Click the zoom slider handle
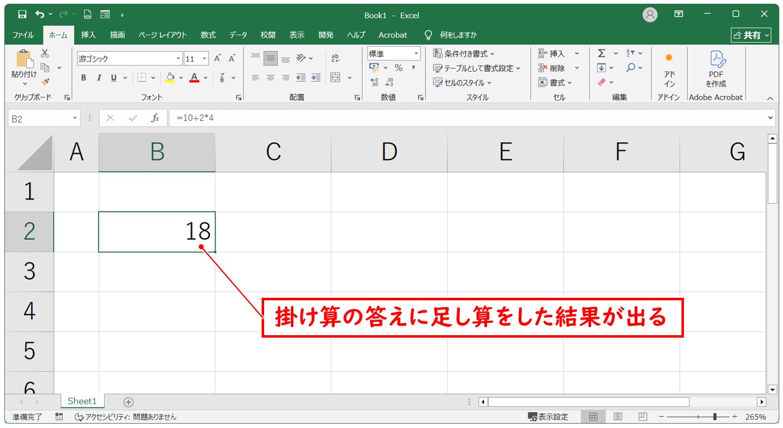The image size is (783, 428). coord(716,417)
